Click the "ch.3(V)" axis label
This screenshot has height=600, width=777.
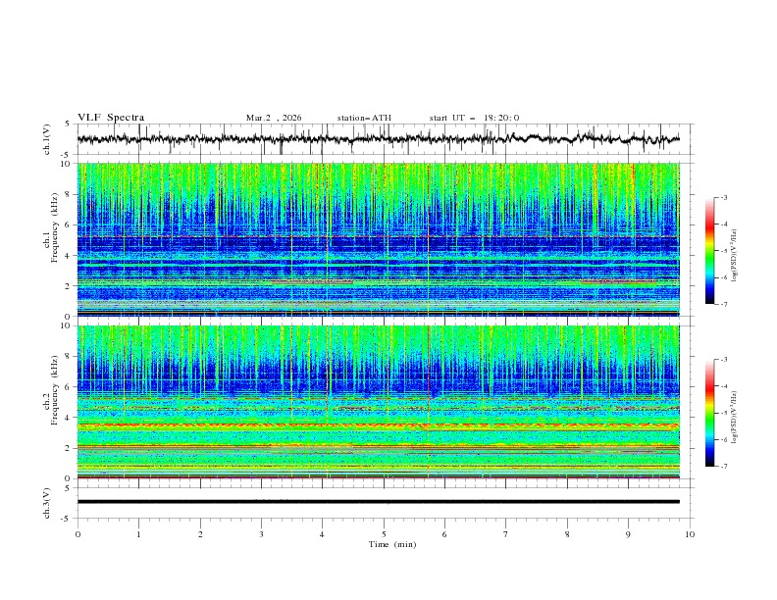click(47, 503)
